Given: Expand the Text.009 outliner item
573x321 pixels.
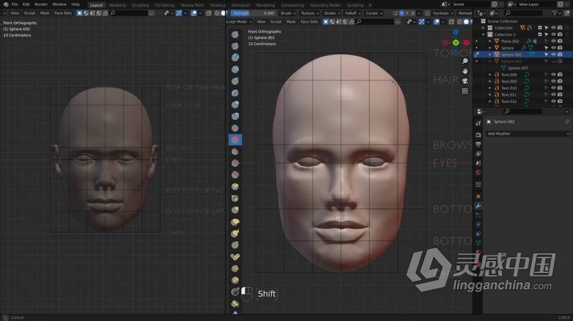Looking at the screenshot, I should [x=490, y=81].
